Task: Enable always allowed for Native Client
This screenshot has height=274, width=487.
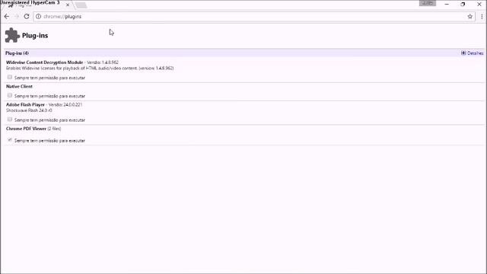Action: [10, 95]
